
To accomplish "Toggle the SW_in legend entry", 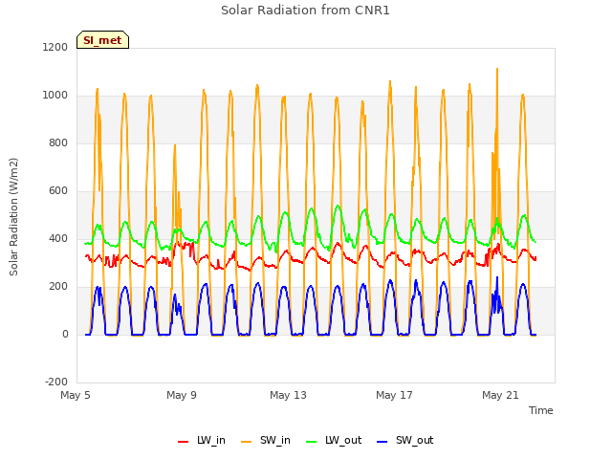I will pos(266,440).
